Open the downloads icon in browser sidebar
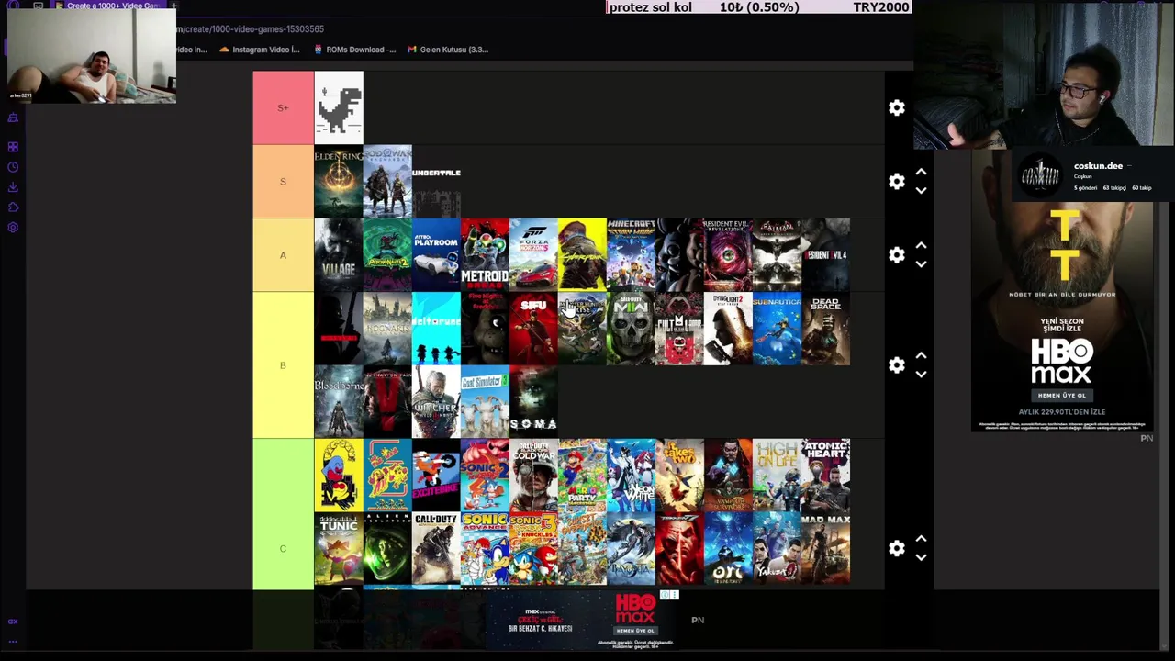 coord(13,187)
